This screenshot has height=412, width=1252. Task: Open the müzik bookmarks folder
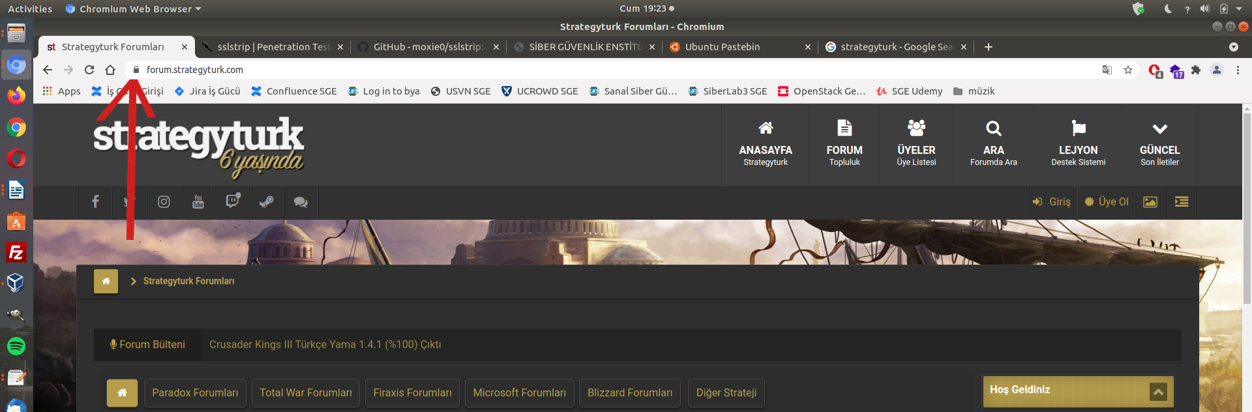pyautogui.click(x=974, y=91)
